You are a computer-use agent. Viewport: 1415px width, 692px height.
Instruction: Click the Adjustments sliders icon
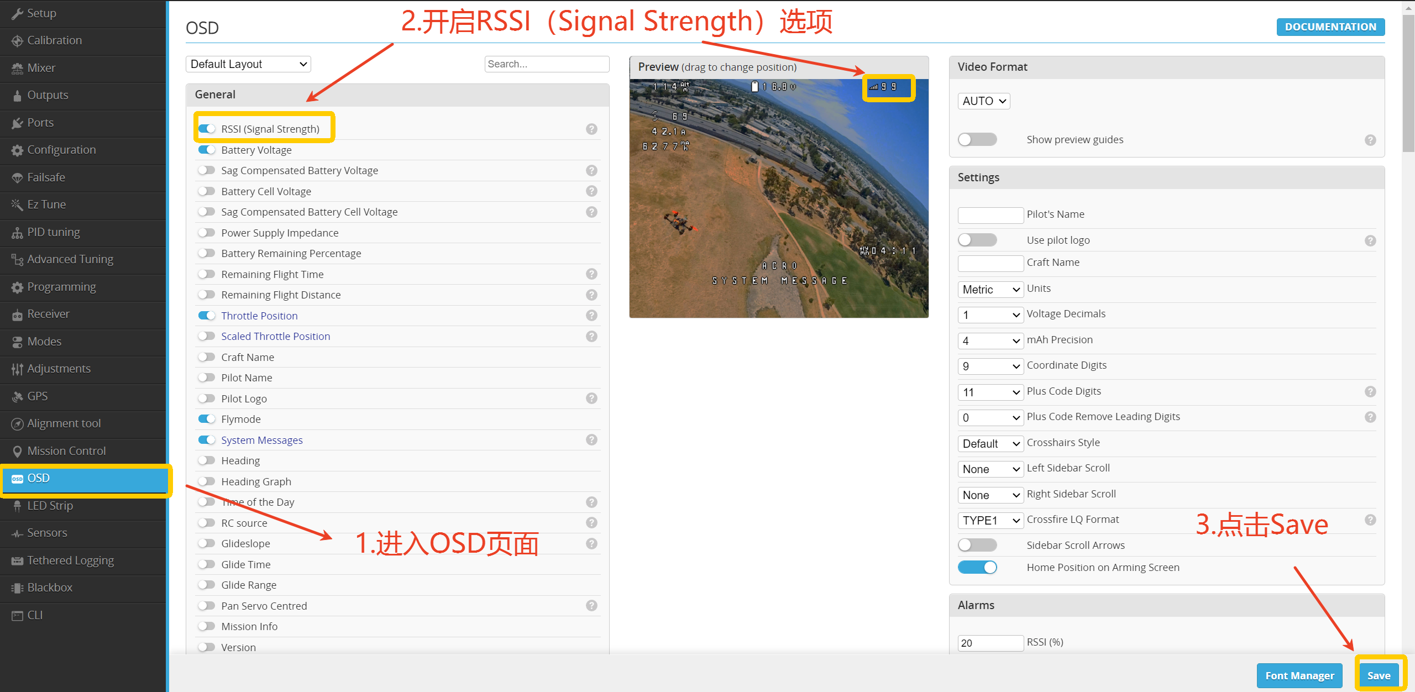pos(17,369)
